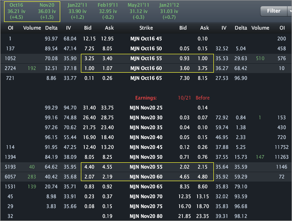Click the calls IV column header
Image resolution: width=292 pixels, height=221 pixels.
coord(69,28)
